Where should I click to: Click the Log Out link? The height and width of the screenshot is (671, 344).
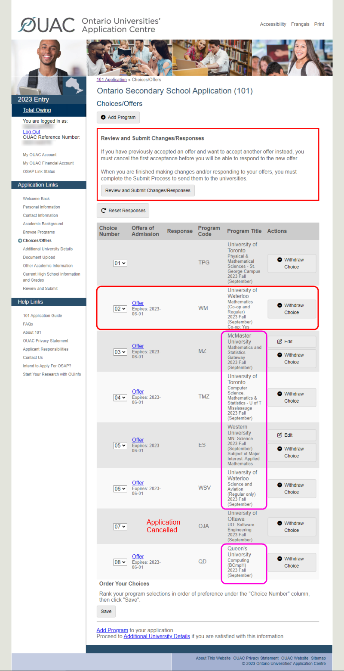31,132
